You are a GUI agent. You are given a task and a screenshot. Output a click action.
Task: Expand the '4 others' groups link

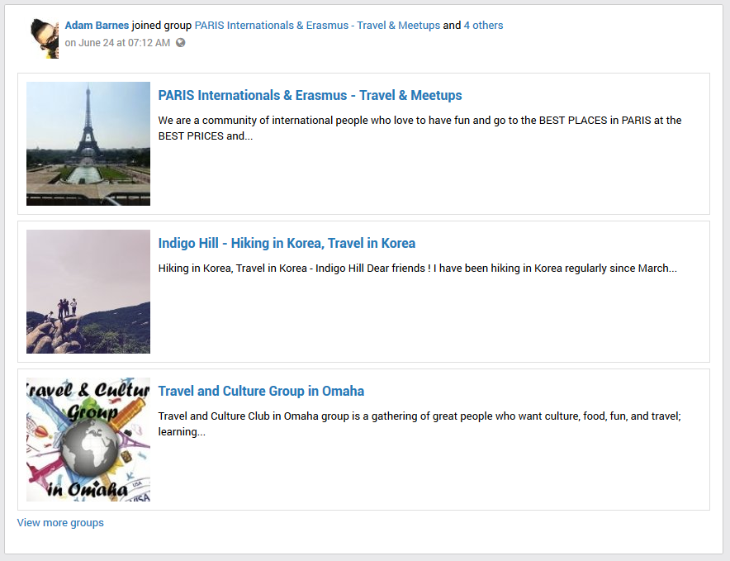(x=483, y=26)
